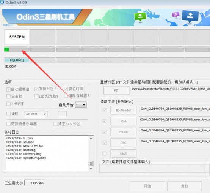
Task: Click the 文件 packed file field
Action: click(154, 168)
